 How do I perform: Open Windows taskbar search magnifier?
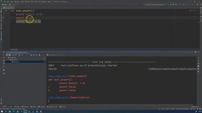(6, 111)
